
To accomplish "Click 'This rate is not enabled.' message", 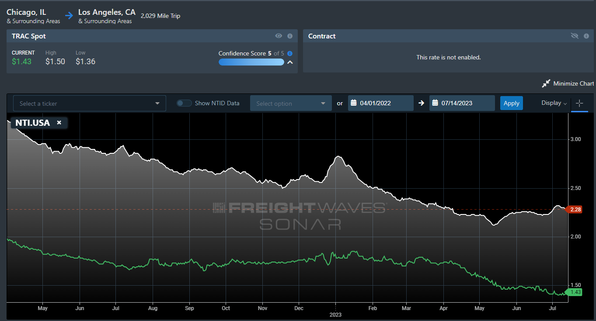I will 449,57.
